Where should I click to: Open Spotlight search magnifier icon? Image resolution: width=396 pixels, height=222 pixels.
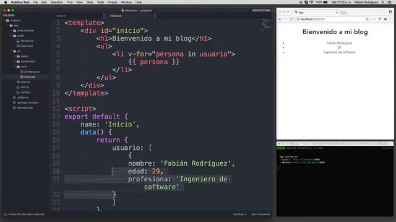click(383, 2)
